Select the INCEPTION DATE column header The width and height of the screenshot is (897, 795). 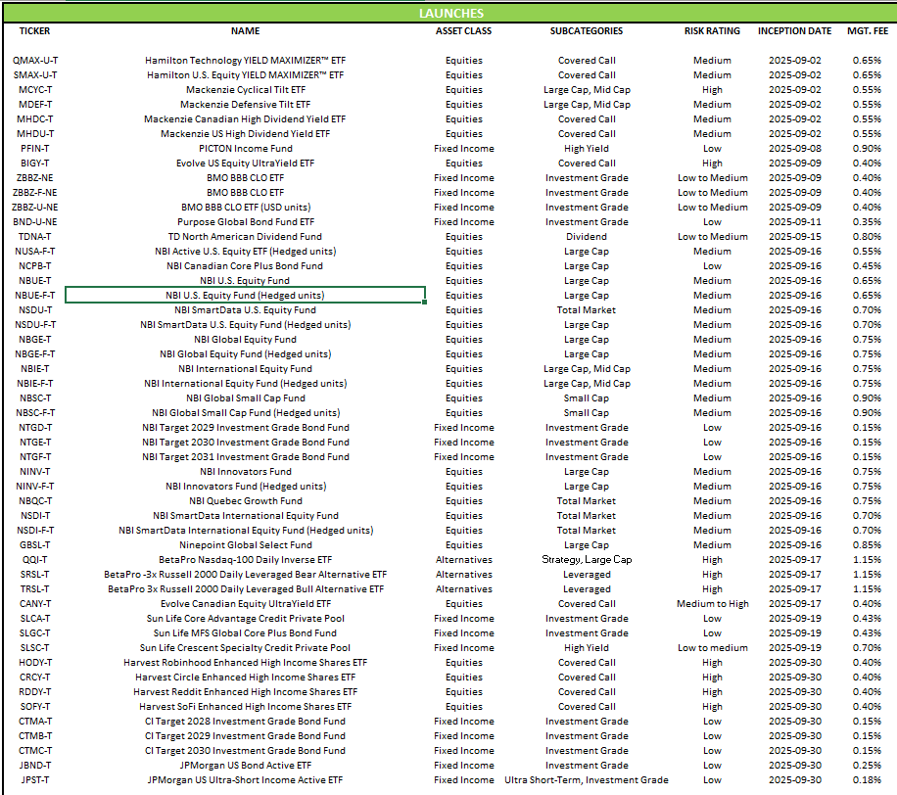pyautogui.click(x=794, y=31)
